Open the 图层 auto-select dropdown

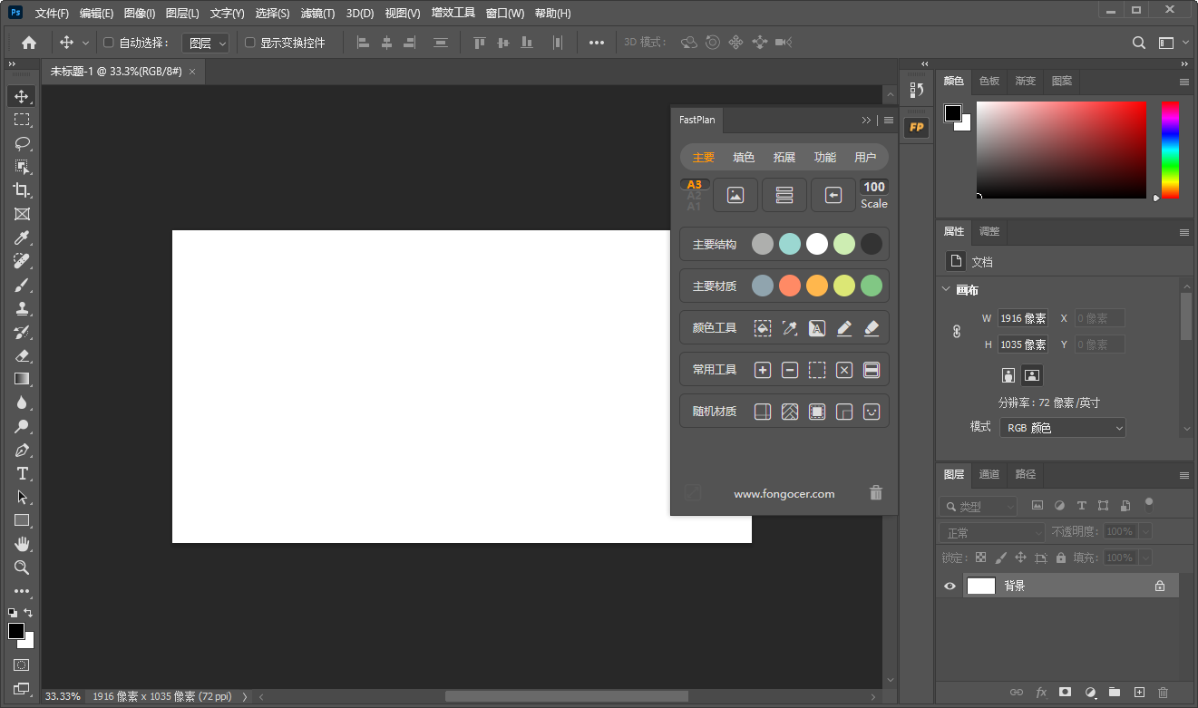click(x=205, y=43)
